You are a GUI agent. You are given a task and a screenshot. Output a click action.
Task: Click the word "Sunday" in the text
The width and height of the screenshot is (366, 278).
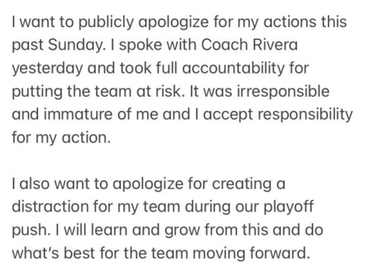(71, 45)
